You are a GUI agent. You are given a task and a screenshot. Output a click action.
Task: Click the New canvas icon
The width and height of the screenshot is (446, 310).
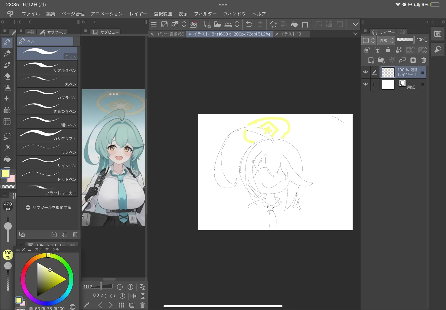207,24
